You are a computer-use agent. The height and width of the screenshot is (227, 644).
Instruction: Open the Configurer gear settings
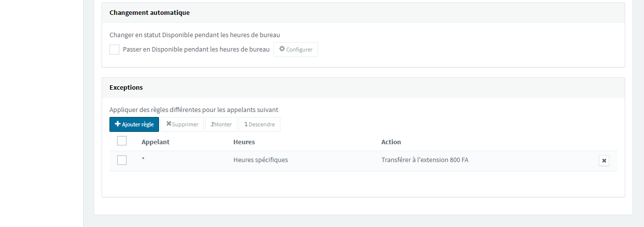(x=296, y=50)
